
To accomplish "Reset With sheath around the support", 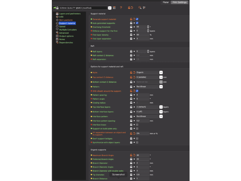I will [x=134, y=91].
